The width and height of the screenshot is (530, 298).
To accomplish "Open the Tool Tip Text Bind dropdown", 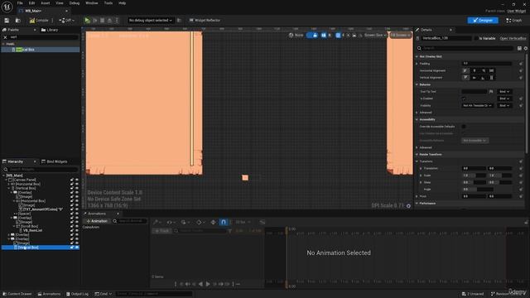I will click(504, 92).
